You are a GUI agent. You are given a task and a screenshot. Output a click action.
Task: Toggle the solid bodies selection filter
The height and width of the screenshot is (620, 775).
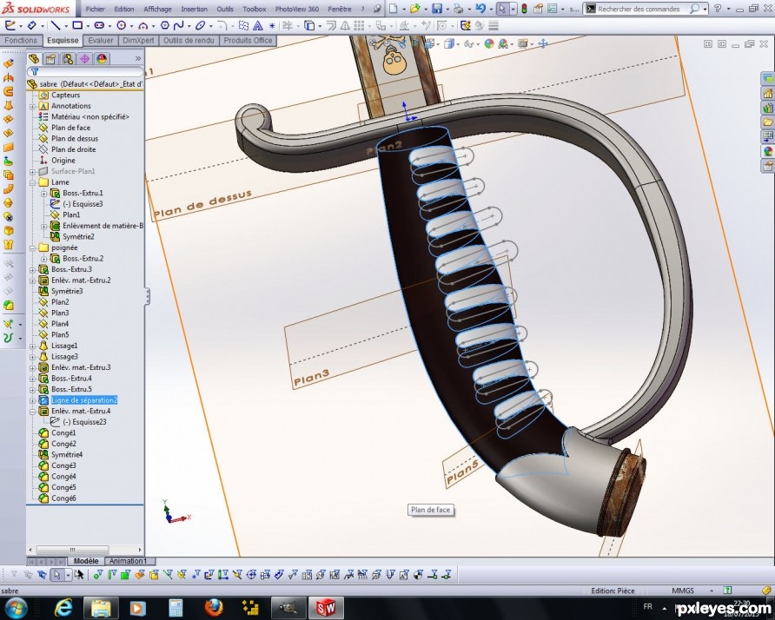(x=154, y=575)
